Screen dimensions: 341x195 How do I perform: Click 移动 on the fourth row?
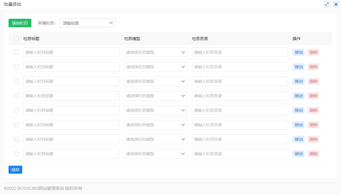pyautogui.click(x=298, y=96)
